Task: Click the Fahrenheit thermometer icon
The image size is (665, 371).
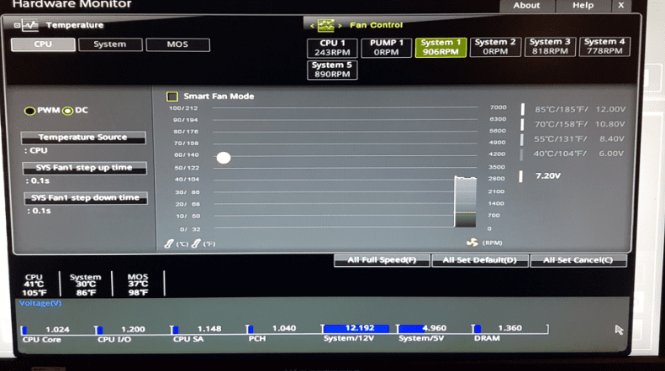Action: (x=196, y=243)
